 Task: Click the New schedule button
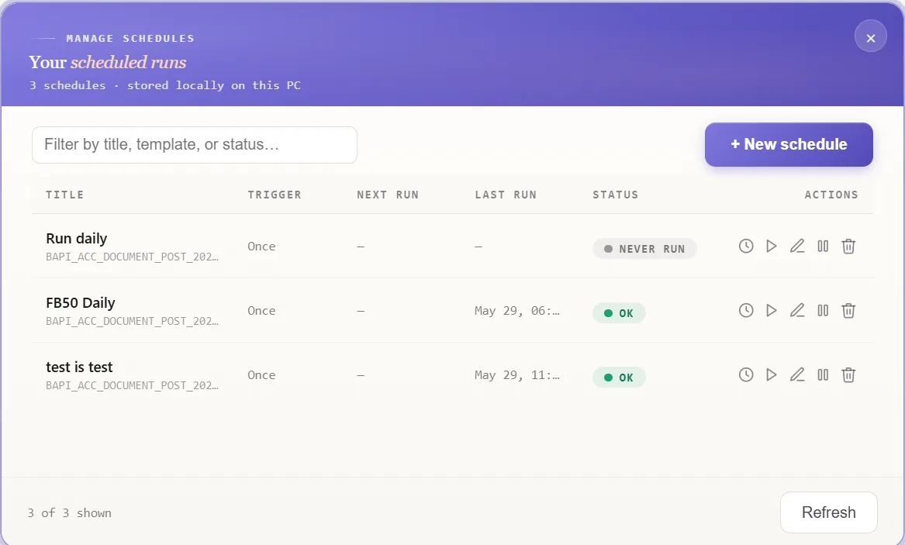click(x=789, y=144)
